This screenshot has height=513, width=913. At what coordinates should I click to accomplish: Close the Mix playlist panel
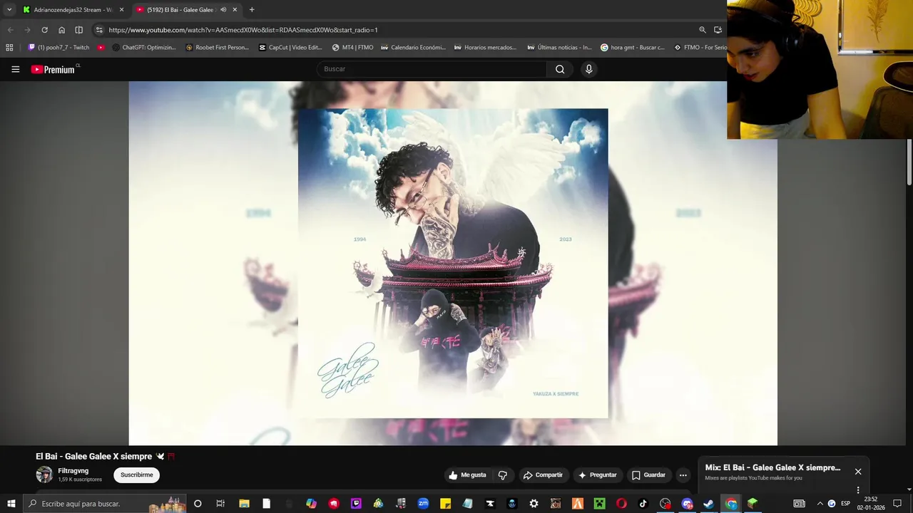click(858, 472)
